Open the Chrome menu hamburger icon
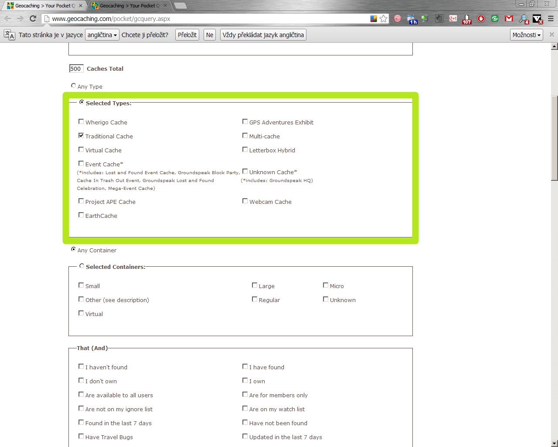Screen dimensions: 558x447 pos(551,18)
